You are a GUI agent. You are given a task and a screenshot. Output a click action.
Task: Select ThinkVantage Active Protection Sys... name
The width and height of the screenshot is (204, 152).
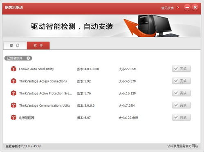[45, 93]
